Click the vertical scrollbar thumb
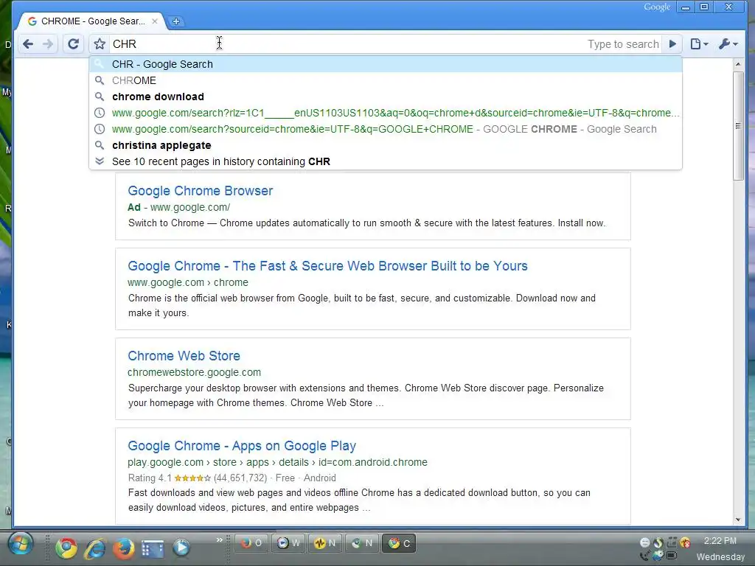This screenshot has width=755, height=566. tap(738, 126)
